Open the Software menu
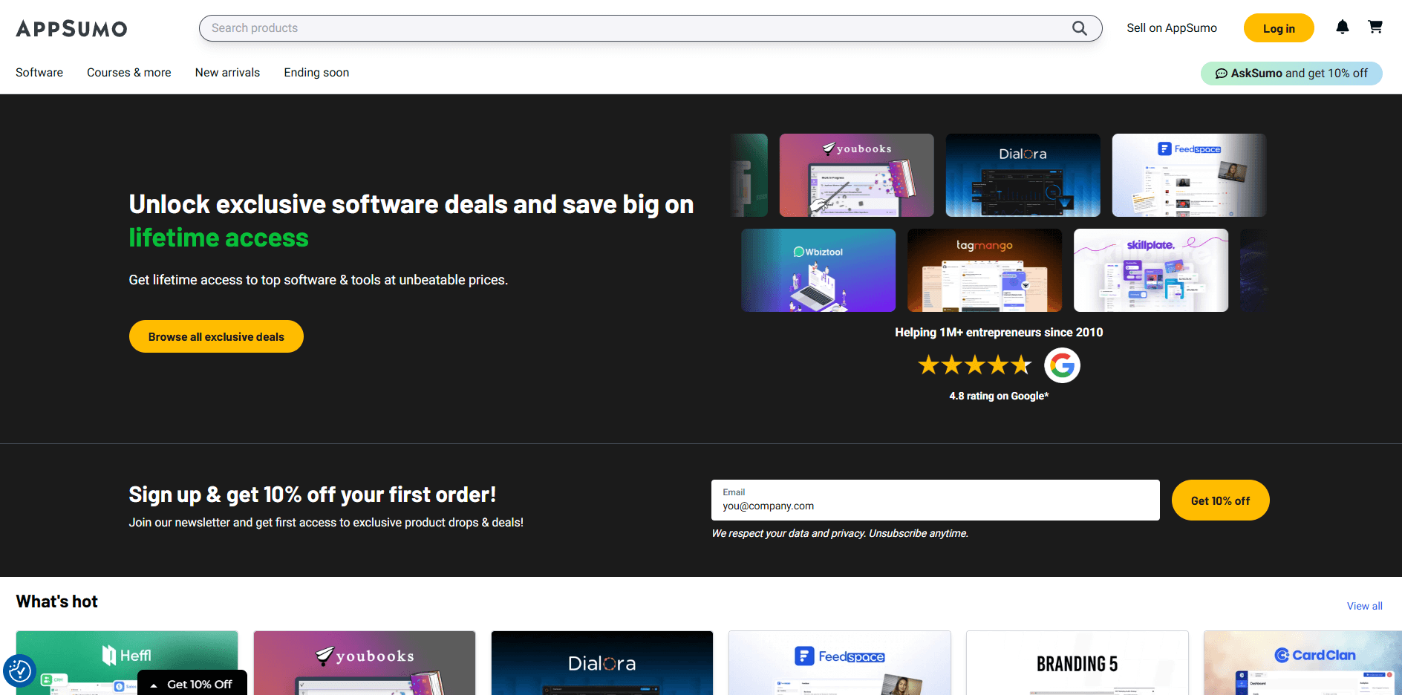 pyautogui.click(x=39, y=73)
